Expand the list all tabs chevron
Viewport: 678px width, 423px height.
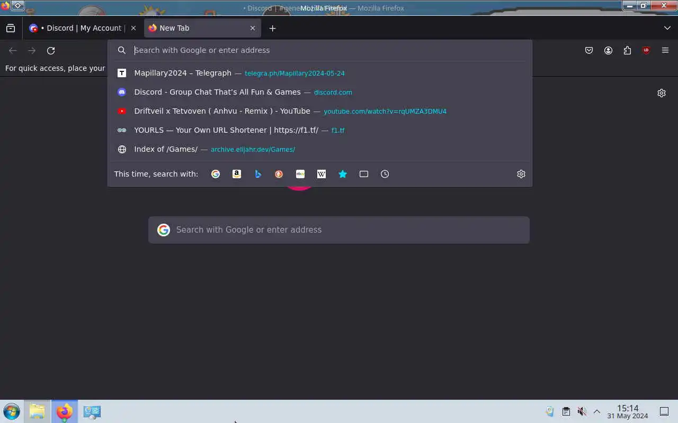pos(667,28)
